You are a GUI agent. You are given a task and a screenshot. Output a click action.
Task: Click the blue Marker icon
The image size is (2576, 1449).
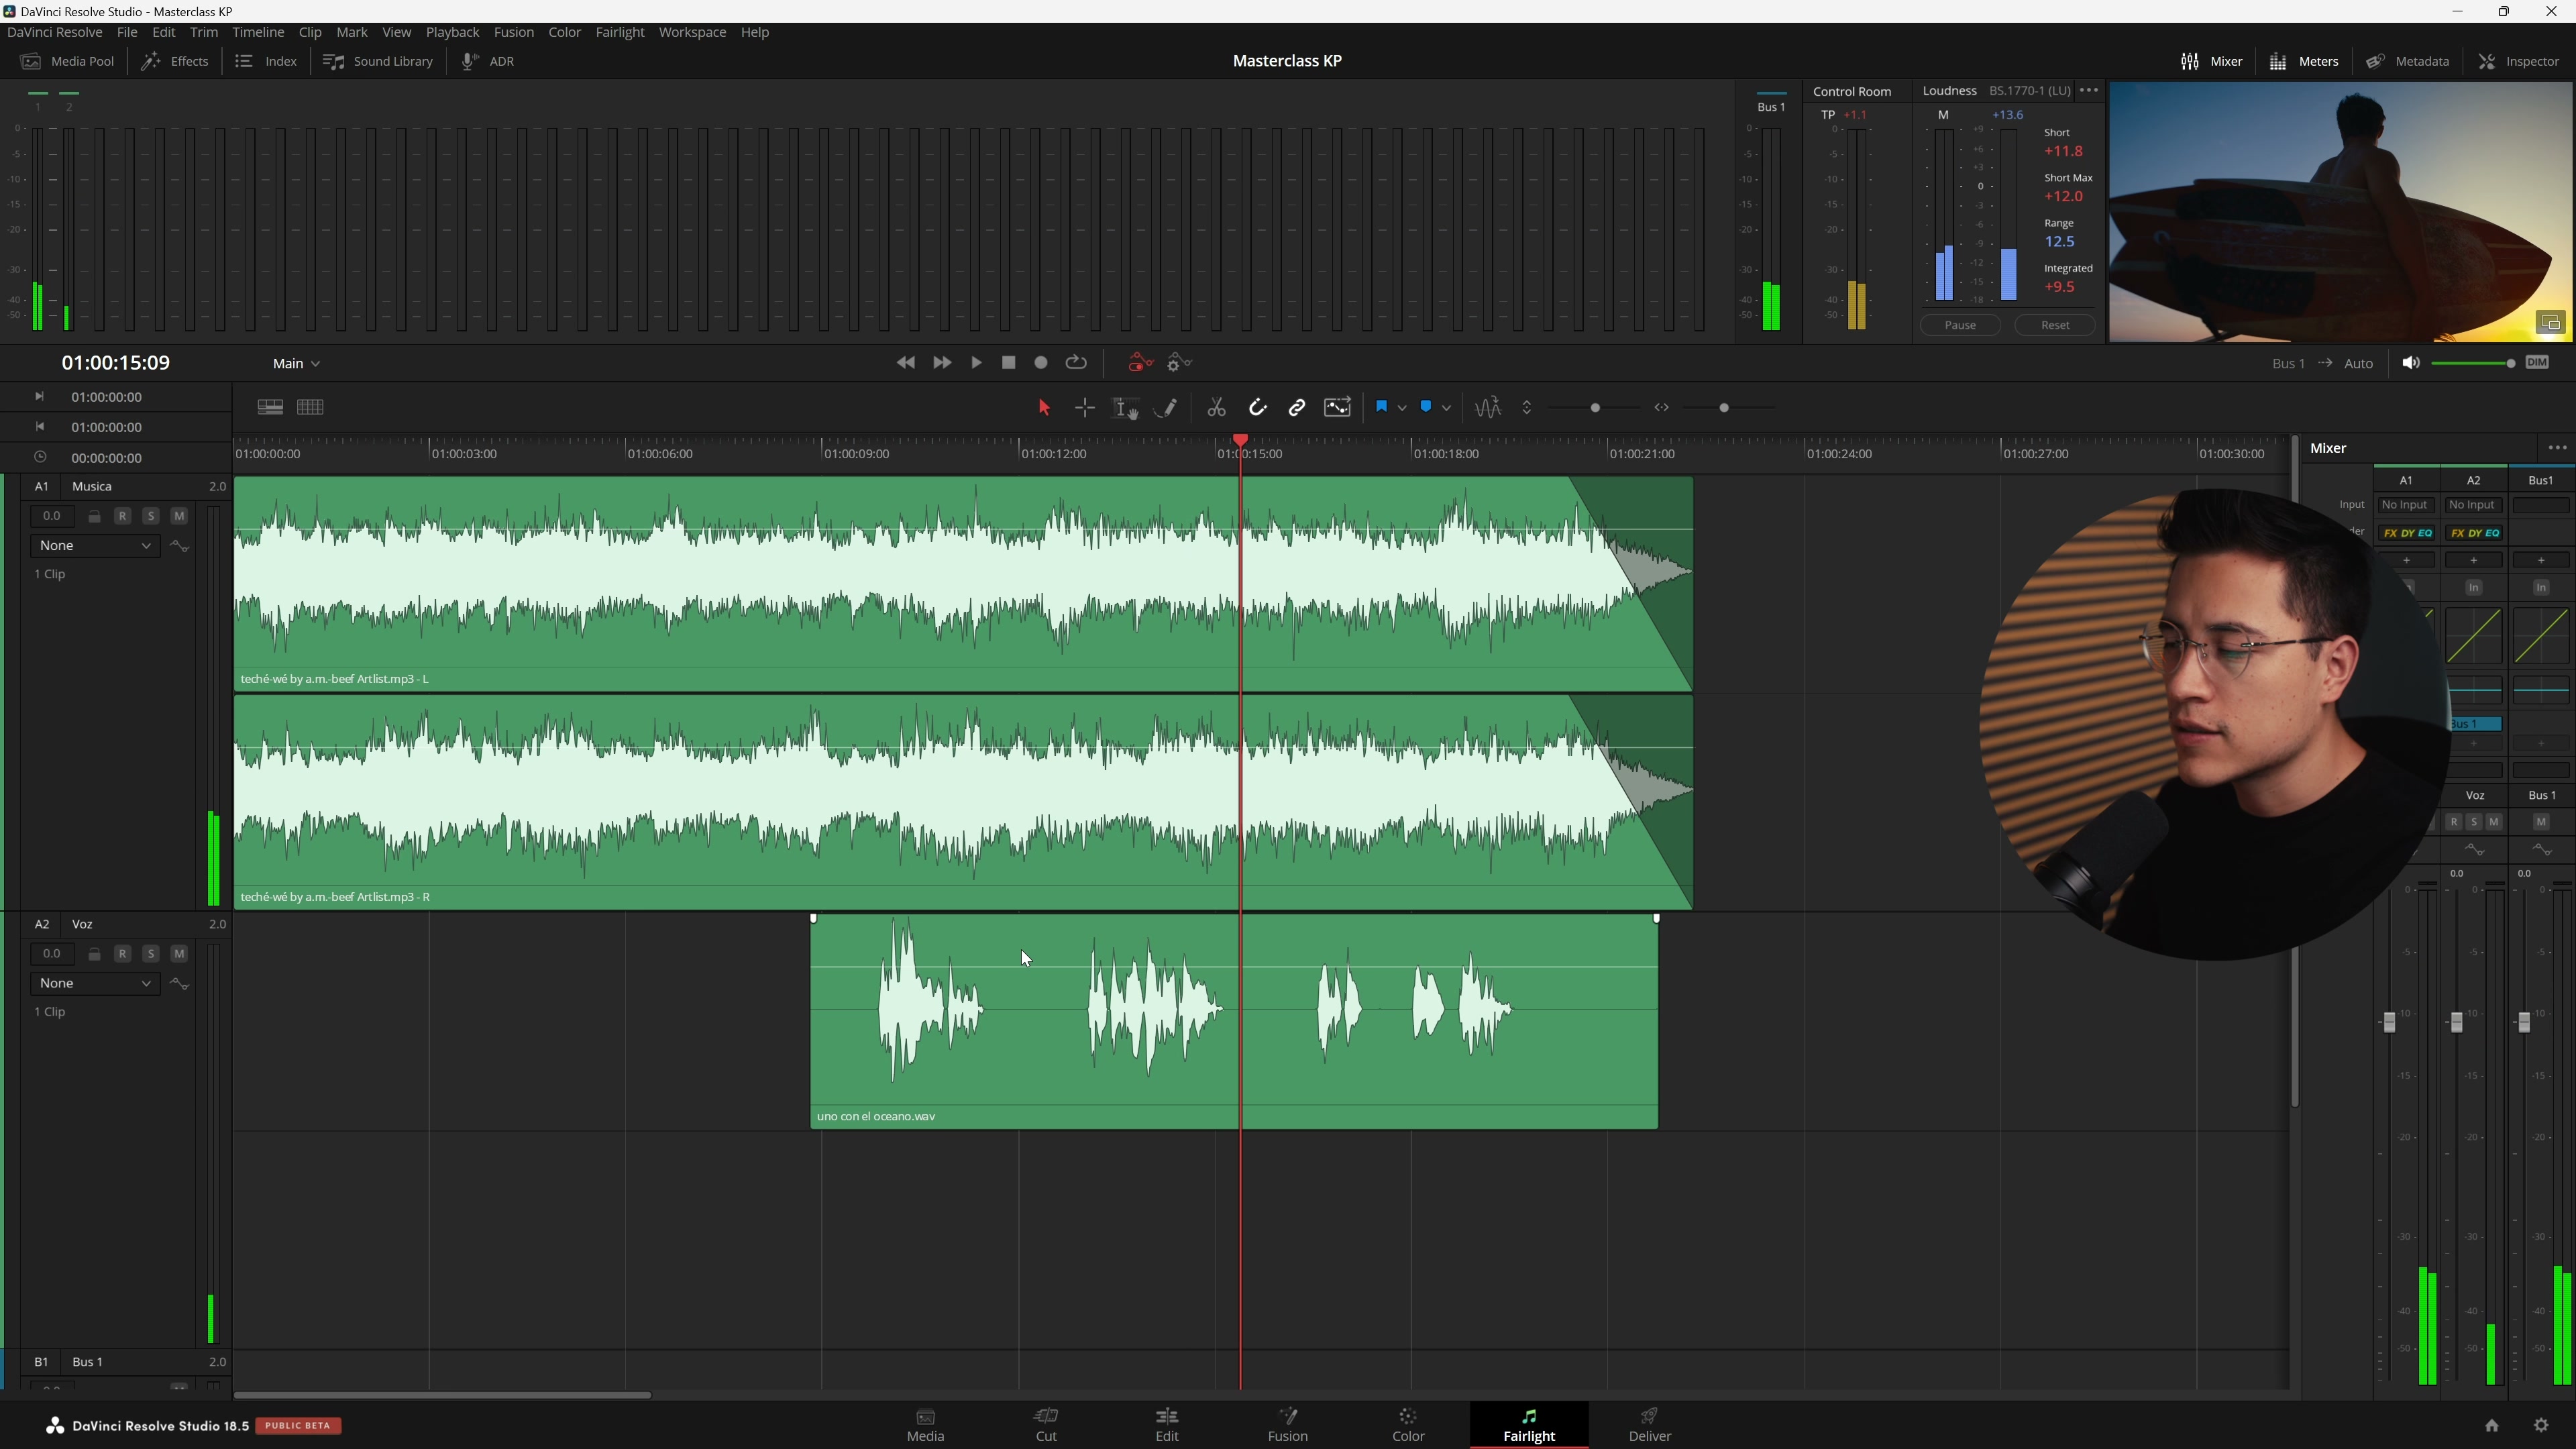(1426, 406)
